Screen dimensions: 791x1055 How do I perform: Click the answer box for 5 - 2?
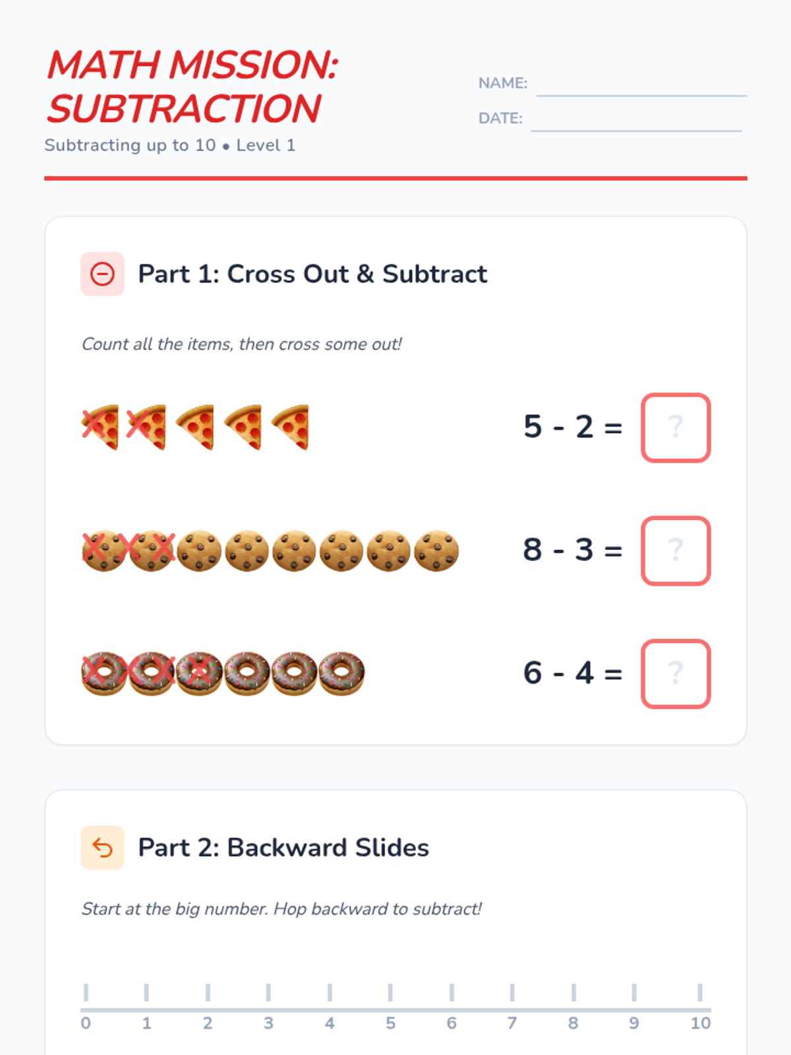tap(676, 428)
